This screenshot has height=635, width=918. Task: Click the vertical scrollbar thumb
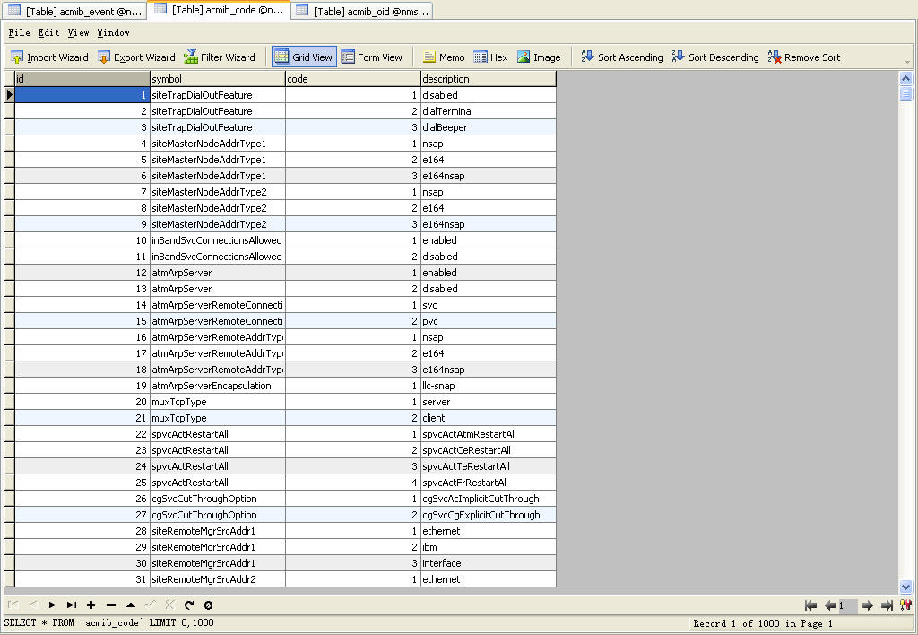pyautogui.click(x=905, y=94)
